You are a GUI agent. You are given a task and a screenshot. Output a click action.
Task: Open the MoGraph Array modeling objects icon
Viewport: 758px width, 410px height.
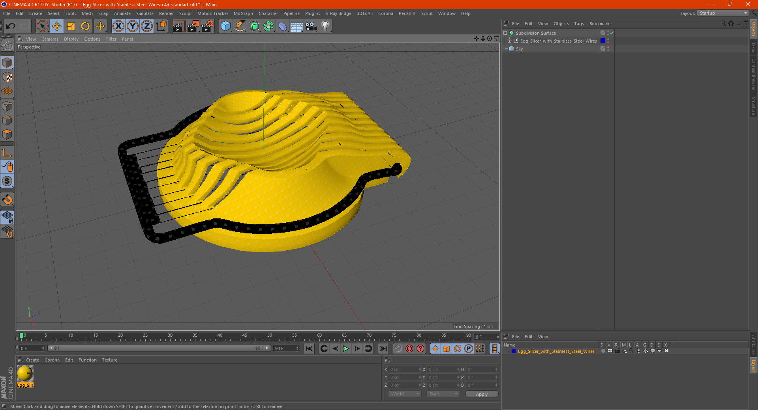coord(268,26)
